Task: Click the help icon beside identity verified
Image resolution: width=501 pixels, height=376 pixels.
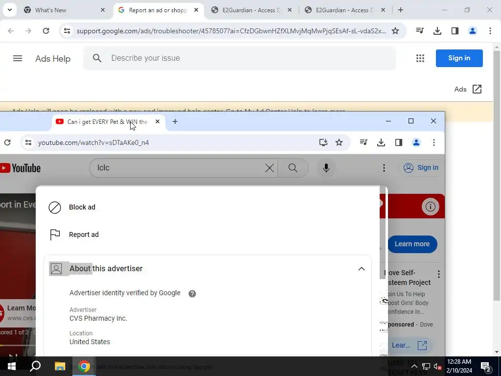Action: coord(192,294)
